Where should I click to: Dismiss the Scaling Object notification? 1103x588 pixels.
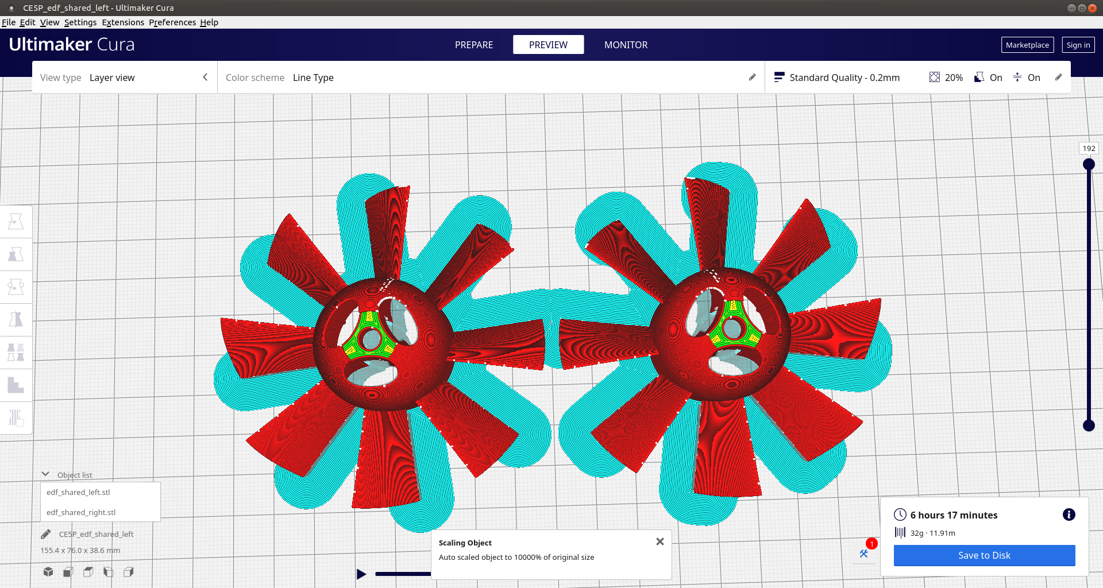tap(660, 541)
